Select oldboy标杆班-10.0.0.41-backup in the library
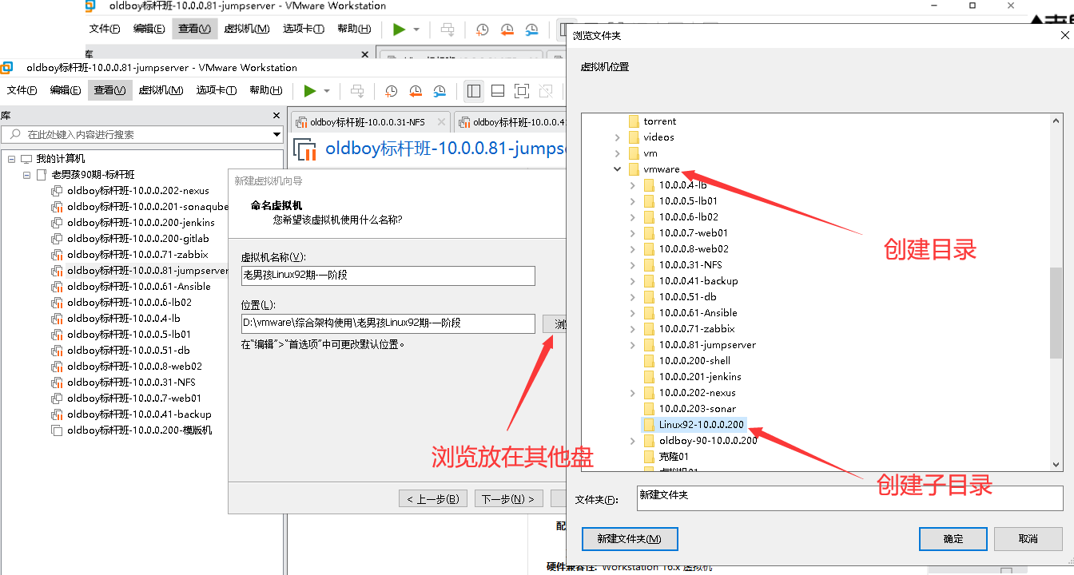 point(139,414)
